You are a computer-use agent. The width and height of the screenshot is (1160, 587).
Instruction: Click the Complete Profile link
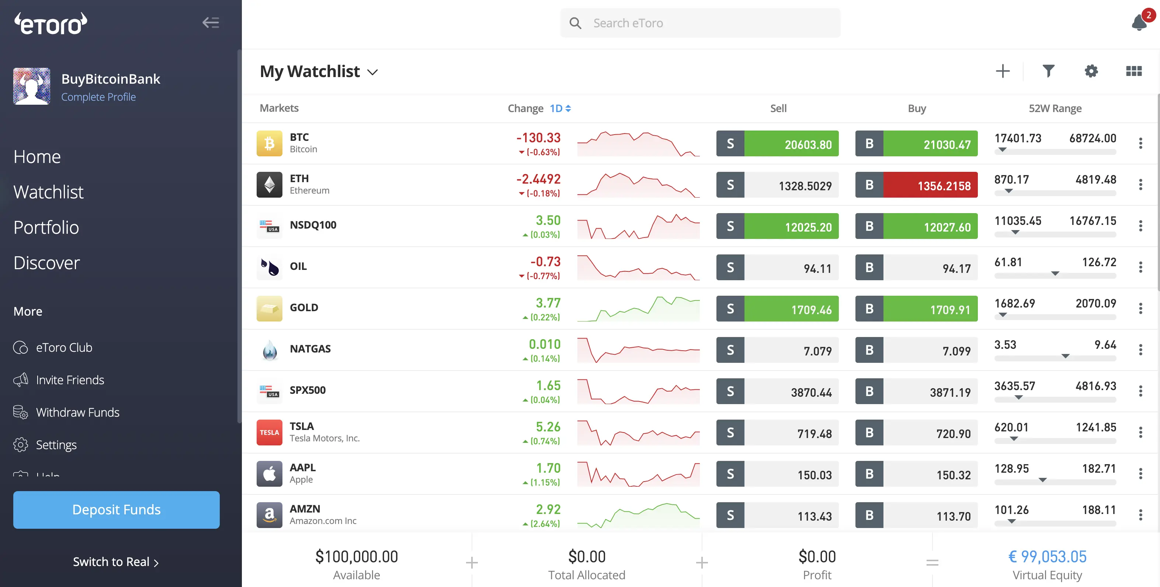coord(98,97)
